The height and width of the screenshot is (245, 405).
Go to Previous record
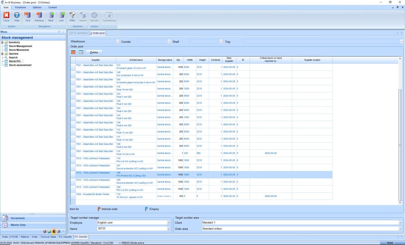[x=39, y=17]
